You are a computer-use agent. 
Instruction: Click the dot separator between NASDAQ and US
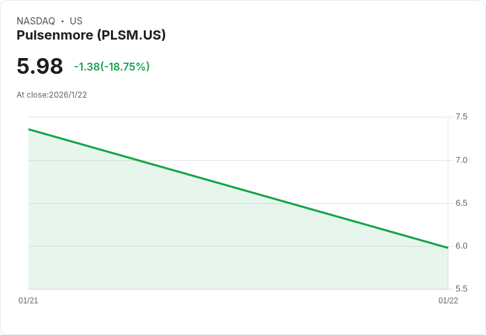pos(62,21)
